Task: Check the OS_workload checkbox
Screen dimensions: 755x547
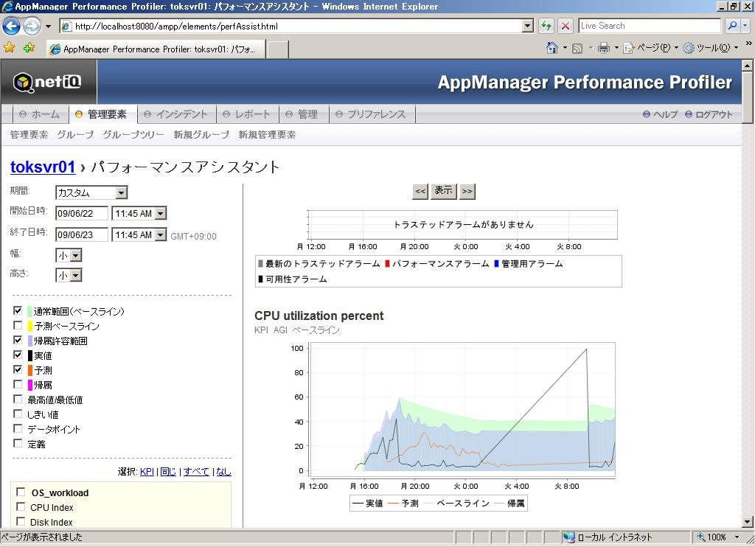Action: [21, 492]
